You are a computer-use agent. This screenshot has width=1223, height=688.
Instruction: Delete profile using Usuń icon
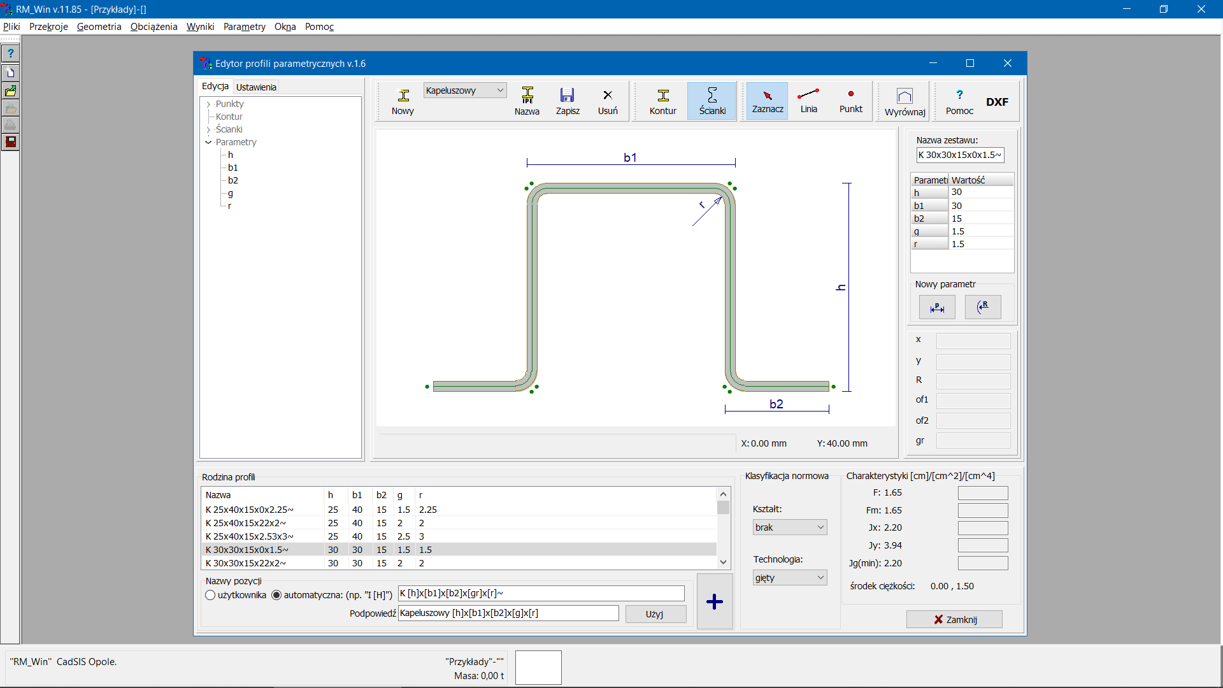[x=608, y=101]
